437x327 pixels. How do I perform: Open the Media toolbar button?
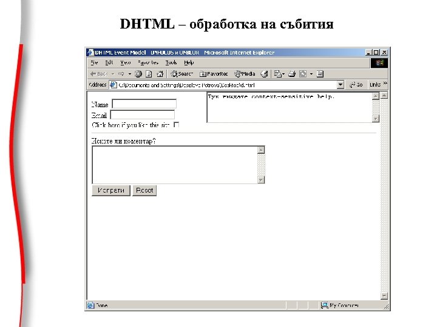pos(245,74)
